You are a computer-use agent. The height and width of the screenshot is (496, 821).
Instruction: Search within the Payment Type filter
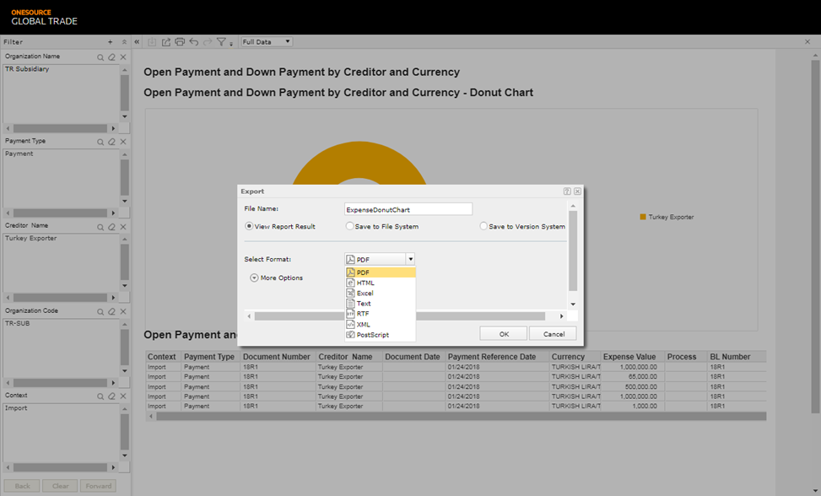100,142
